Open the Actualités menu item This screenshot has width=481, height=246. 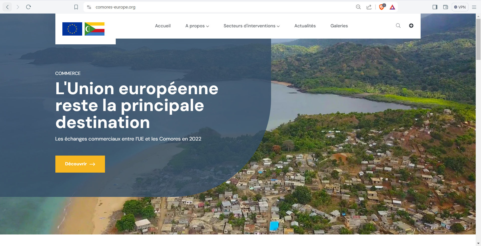point(305,26)
